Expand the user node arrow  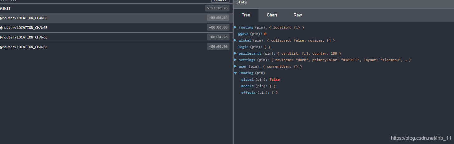point(236,66)
